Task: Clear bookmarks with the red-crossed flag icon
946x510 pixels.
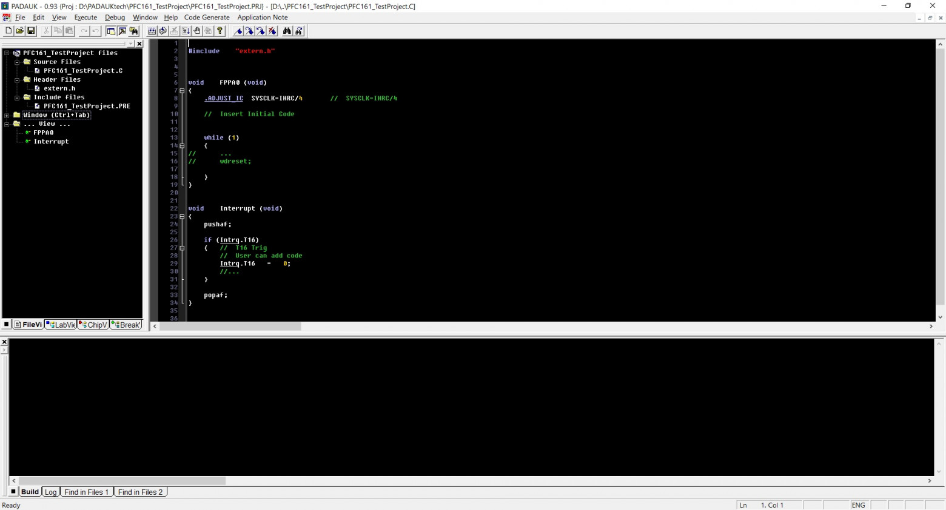Action: click(x=272, y=31)
